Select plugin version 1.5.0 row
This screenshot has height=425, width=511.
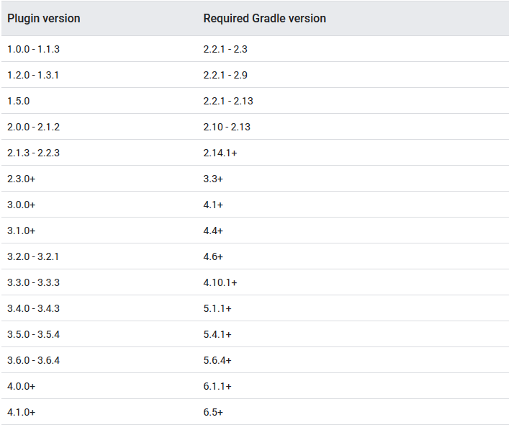pyautogui.click(x=255, y=101)
